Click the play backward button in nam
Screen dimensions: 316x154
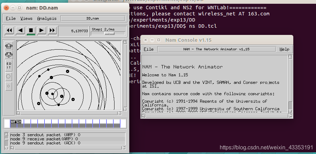(20, 30)
